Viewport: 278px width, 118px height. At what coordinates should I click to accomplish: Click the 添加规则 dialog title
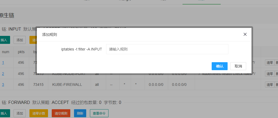[x=49, y=35]
